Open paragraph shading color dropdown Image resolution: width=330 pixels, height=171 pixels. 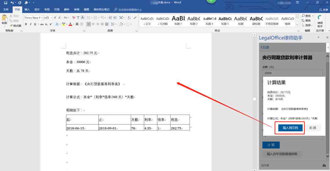[x=124, y=24]
